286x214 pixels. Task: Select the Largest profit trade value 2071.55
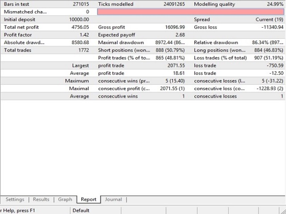(175, 66)
